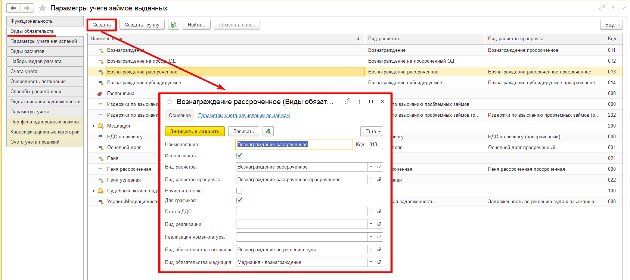This screenshot has height=280, width=630.
Task: Expand Вид расчетов dropdown arrow
Action: coord(371,167)
